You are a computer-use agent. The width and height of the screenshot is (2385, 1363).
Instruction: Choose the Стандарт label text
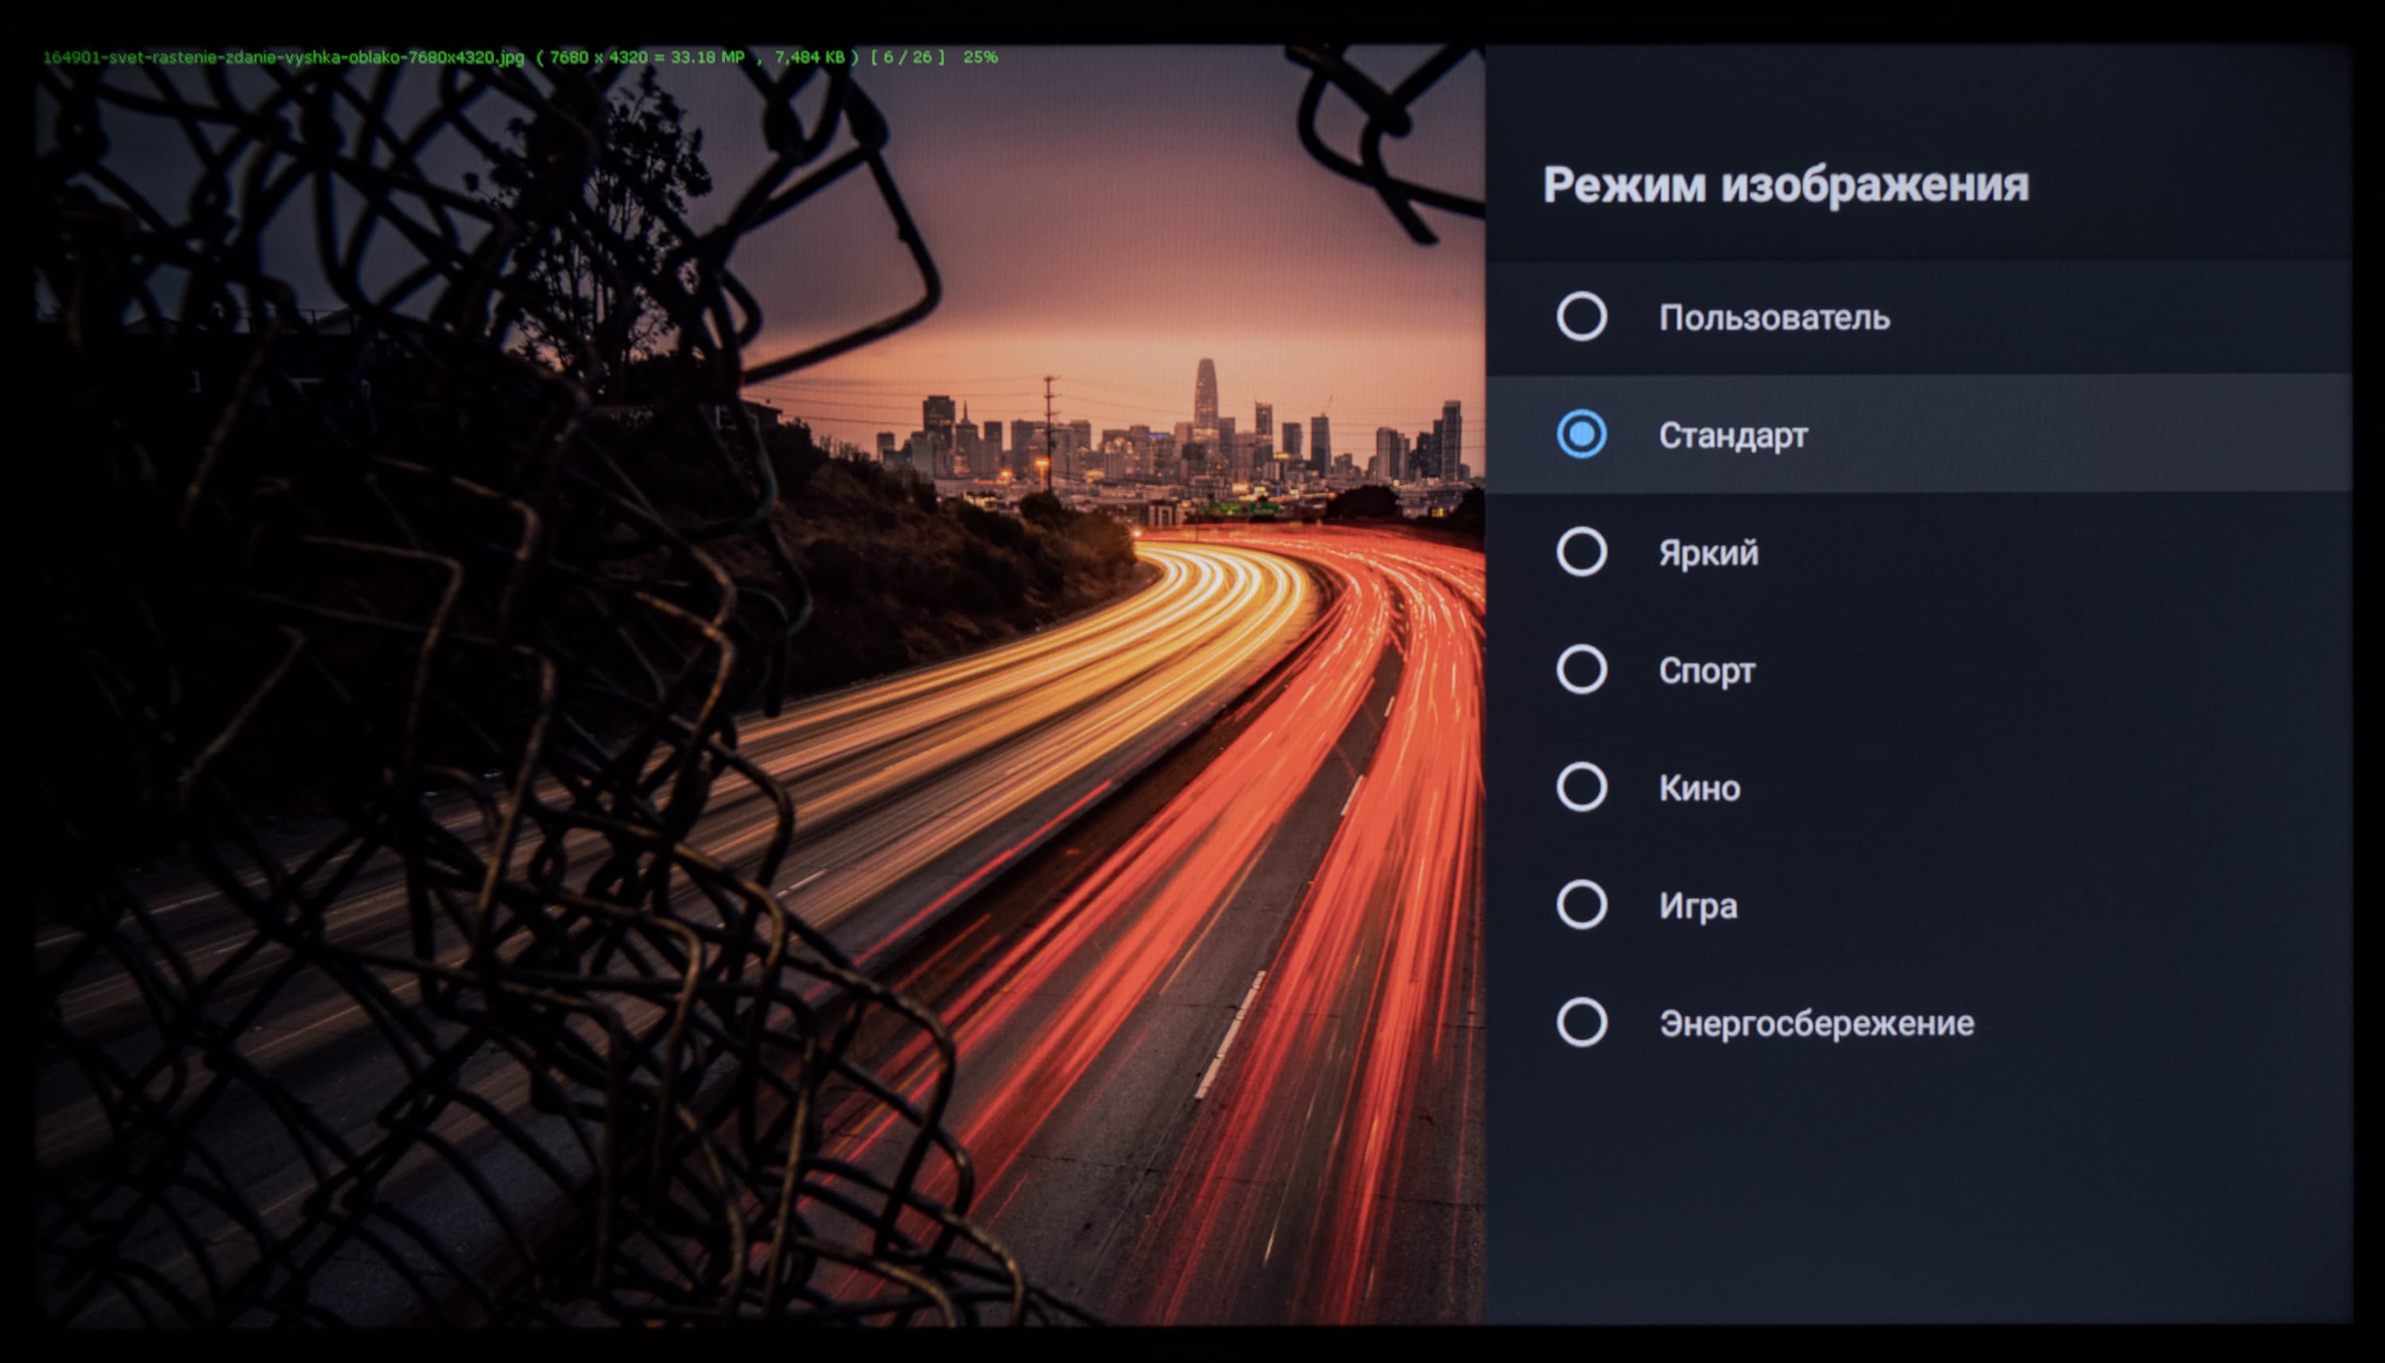1732,436
